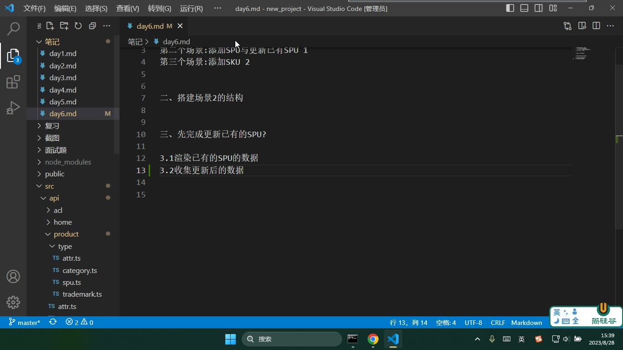623x350 pixels.
Task: Open the 文件(F) menu
Action: (x=35, y=8)
